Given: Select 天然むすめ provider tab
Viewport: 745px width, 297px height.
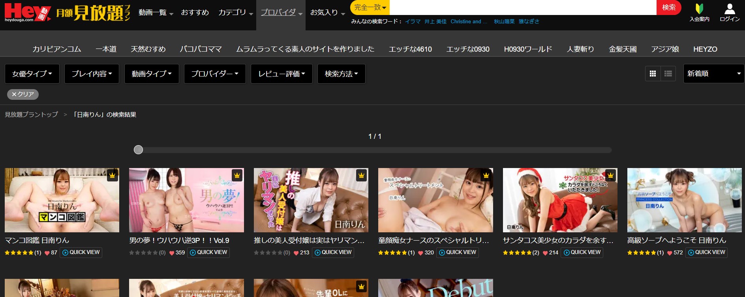Looking at the screenshot, I should (148, 49).
